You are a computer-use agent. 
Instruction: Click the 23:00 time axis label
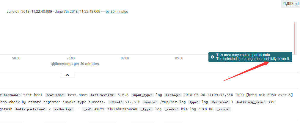(x=70, y=59)
